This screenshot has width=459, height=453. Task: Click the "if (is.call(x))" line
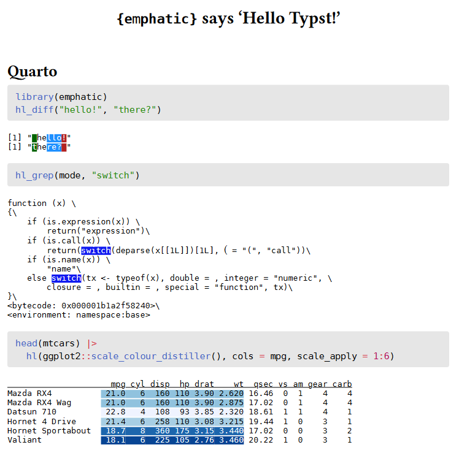click(x=69, y=240)
